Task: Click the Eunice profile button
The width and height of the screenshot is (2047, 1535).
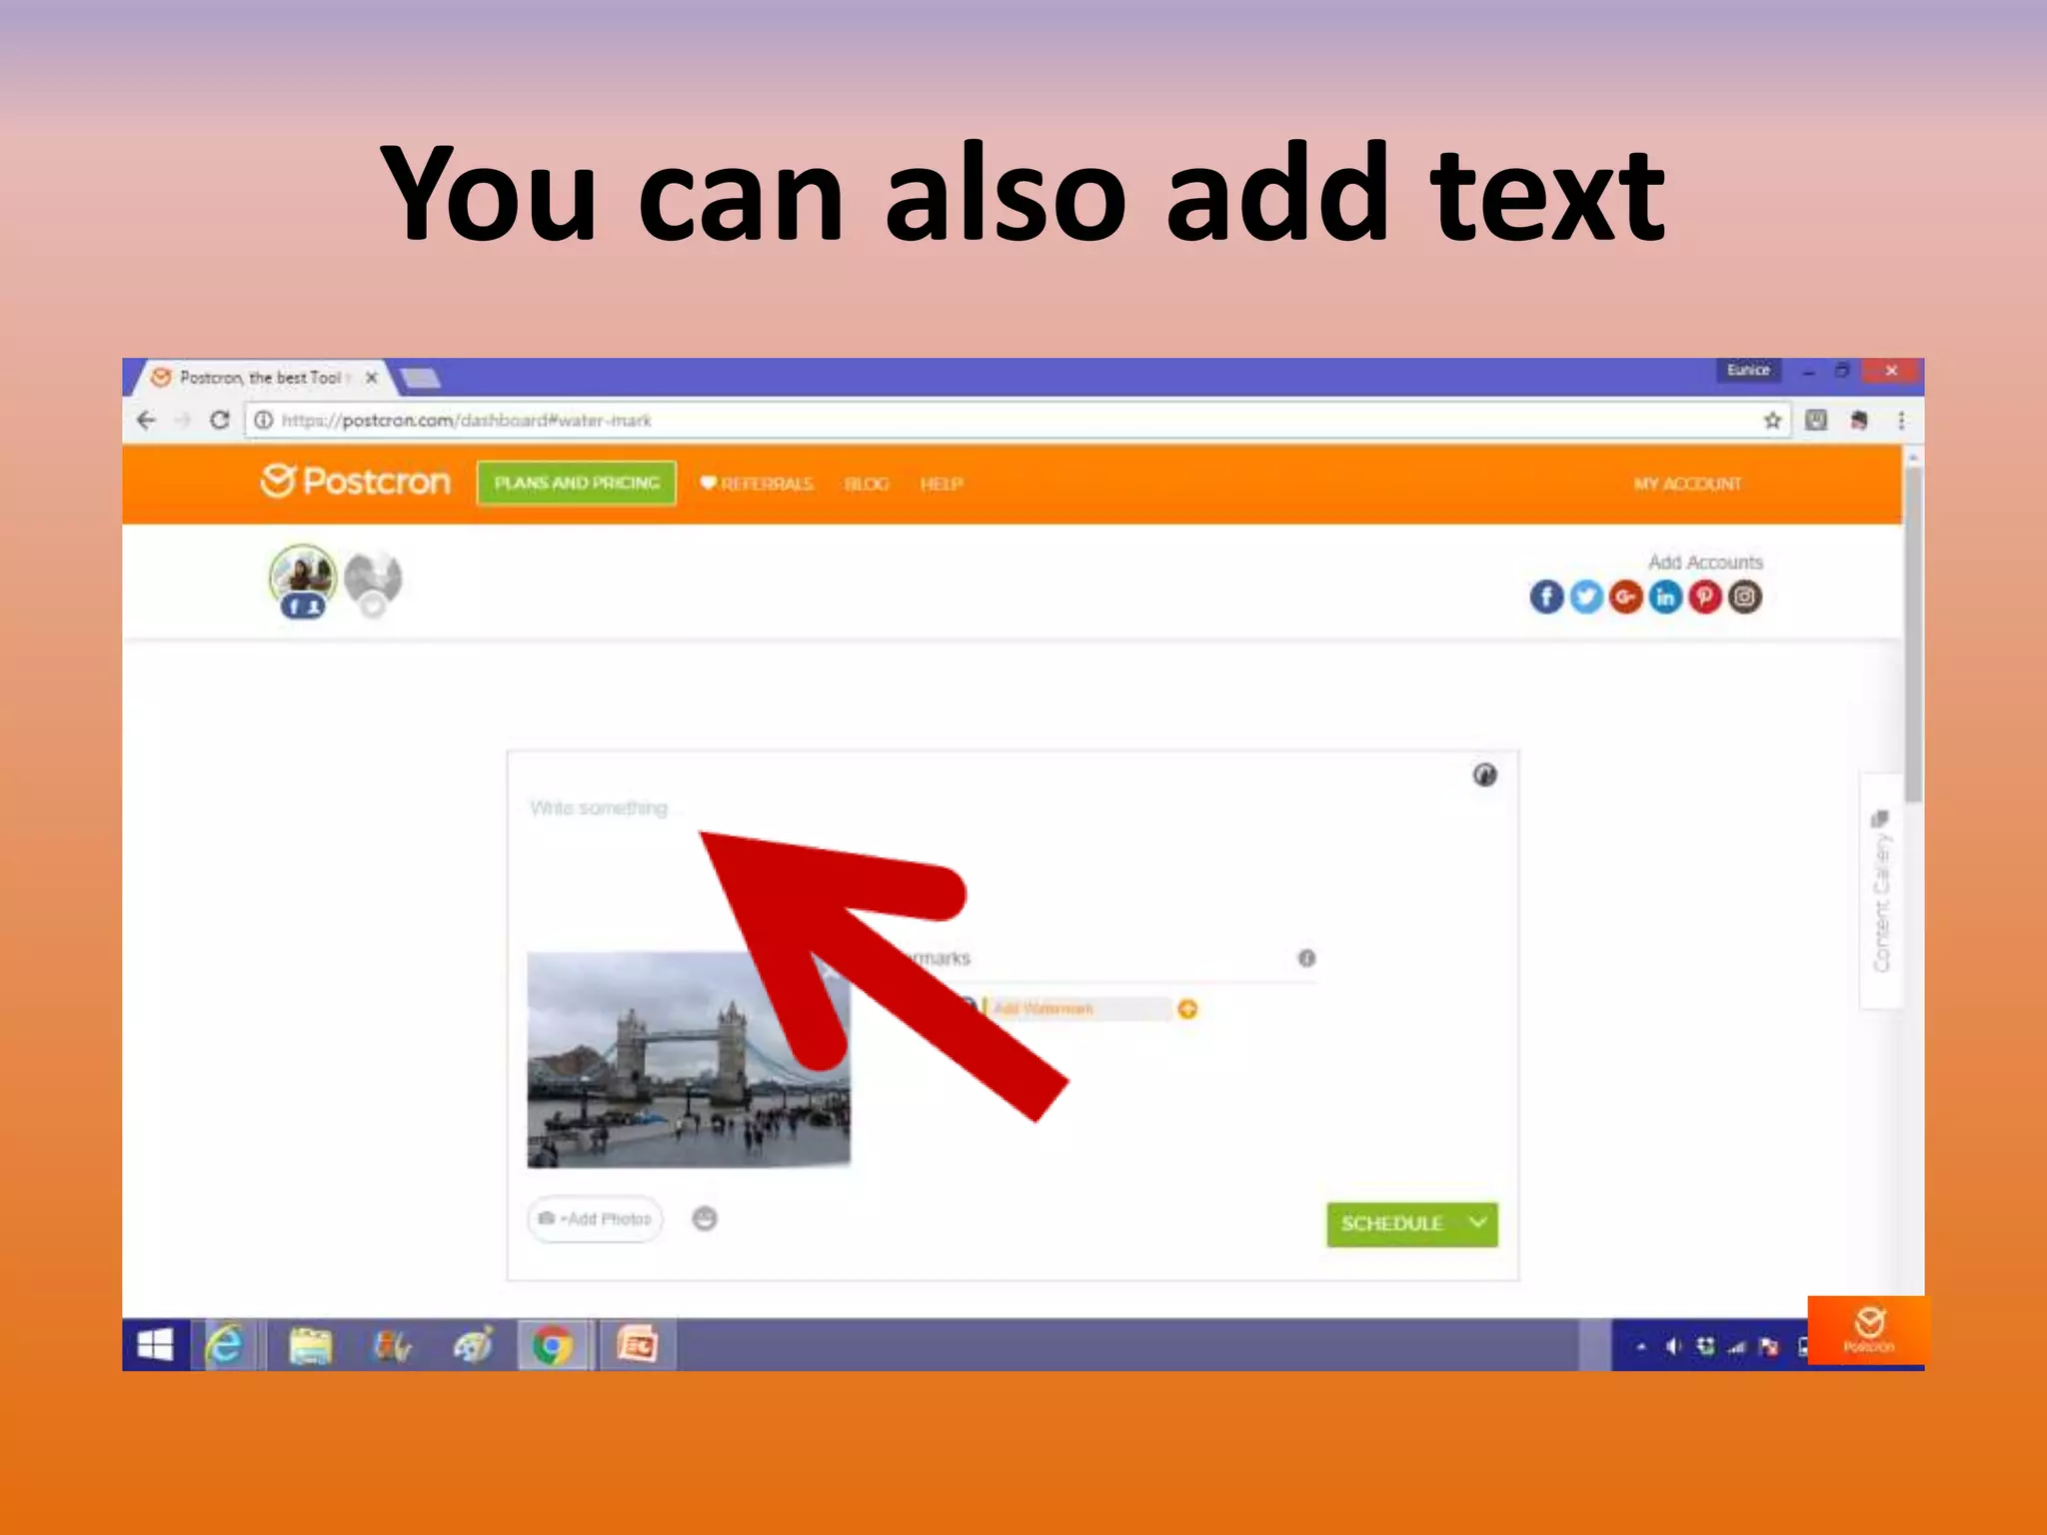Action: tap(1748, 370)
